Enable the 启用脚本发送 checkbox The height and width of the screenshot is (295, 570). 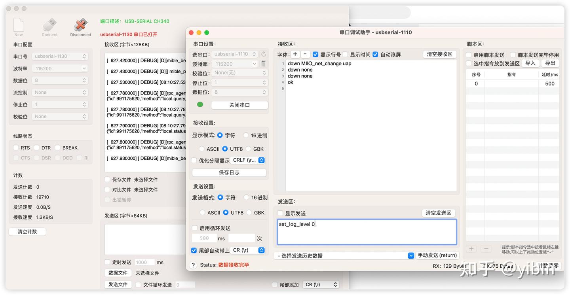(469, 55)
